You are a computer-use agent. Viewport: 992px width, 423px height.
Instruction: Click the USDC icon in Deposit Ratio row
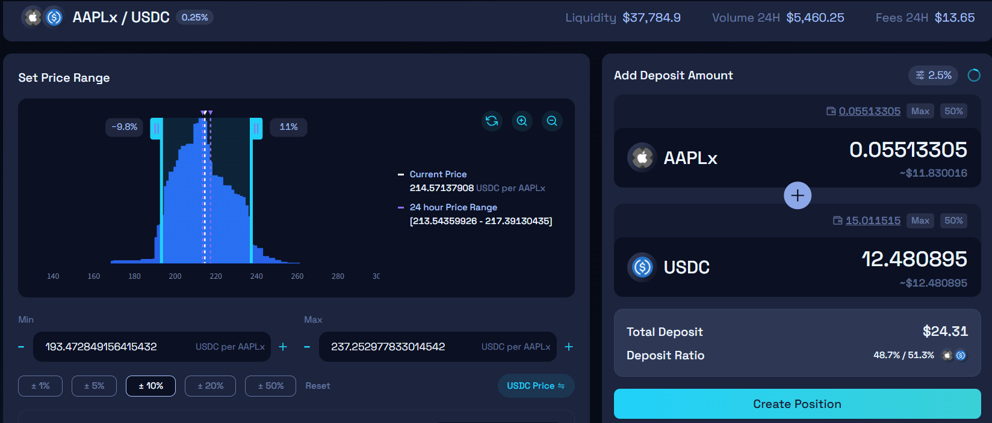coord(961,355)
